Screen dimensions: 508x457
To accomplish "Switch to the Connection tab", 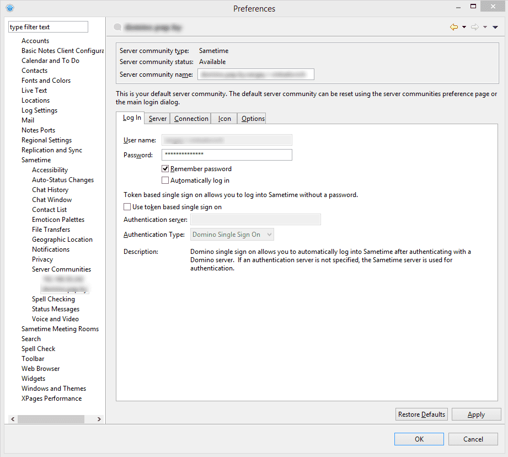I will [191, 119].
